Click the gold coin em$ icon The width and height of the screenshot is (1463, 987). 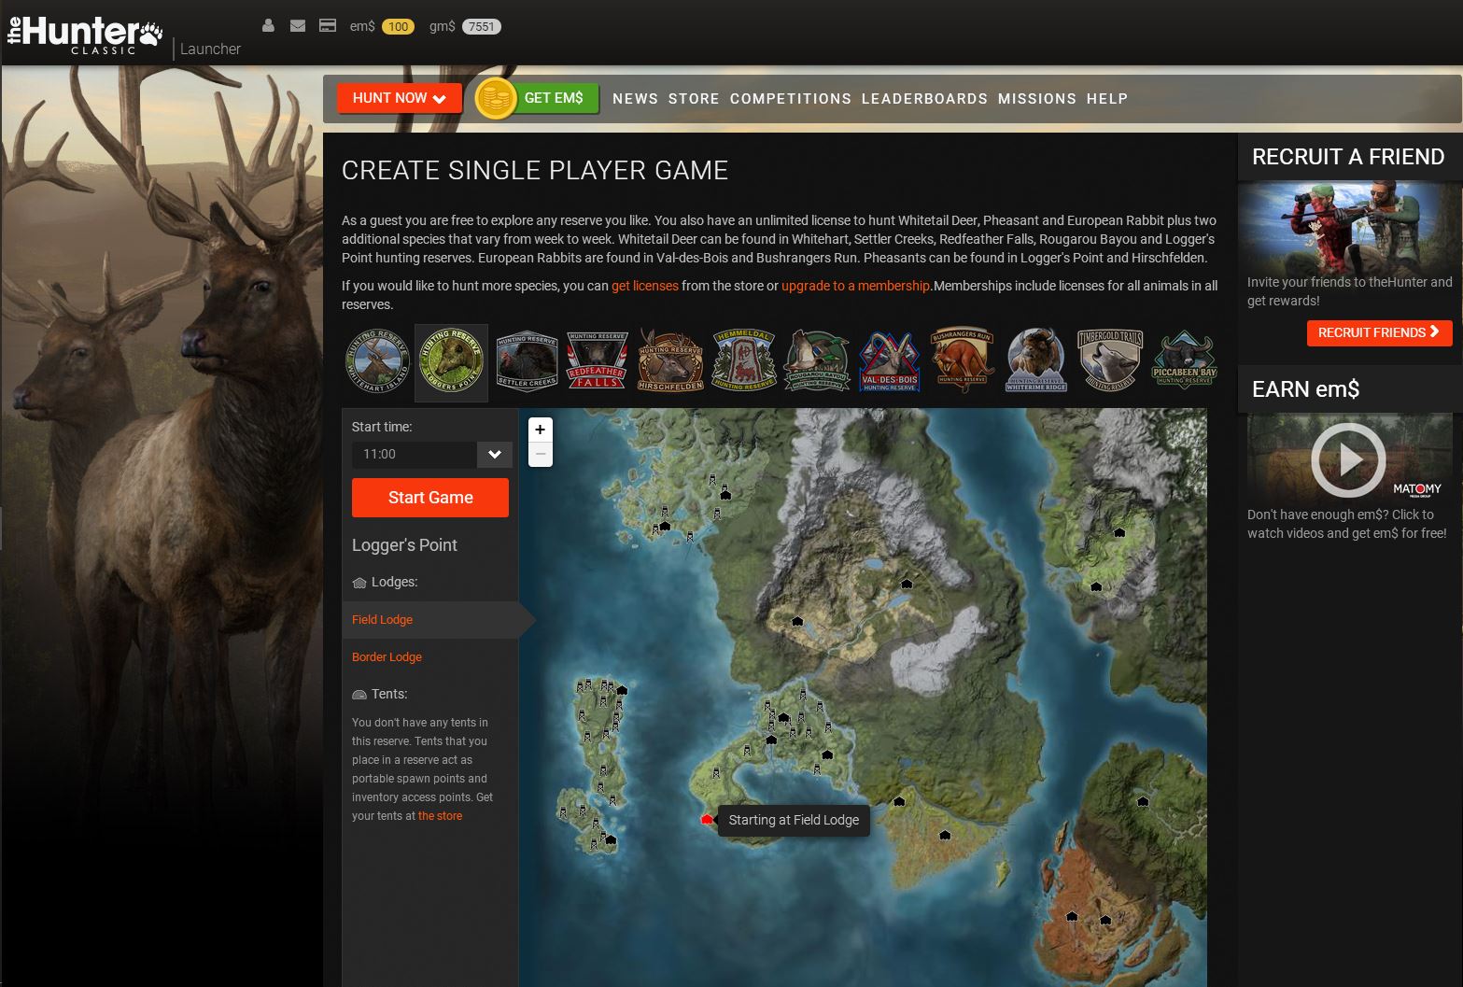[496, 98]
